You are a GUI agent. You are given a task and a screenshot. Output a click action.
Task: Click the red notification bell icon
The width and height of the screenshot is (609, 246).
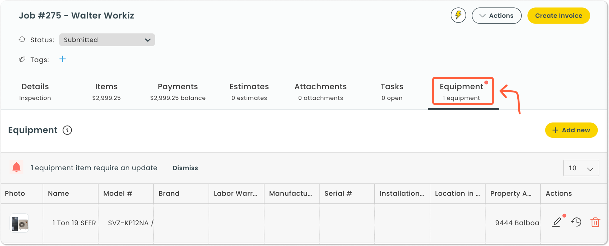pos(16,168)
